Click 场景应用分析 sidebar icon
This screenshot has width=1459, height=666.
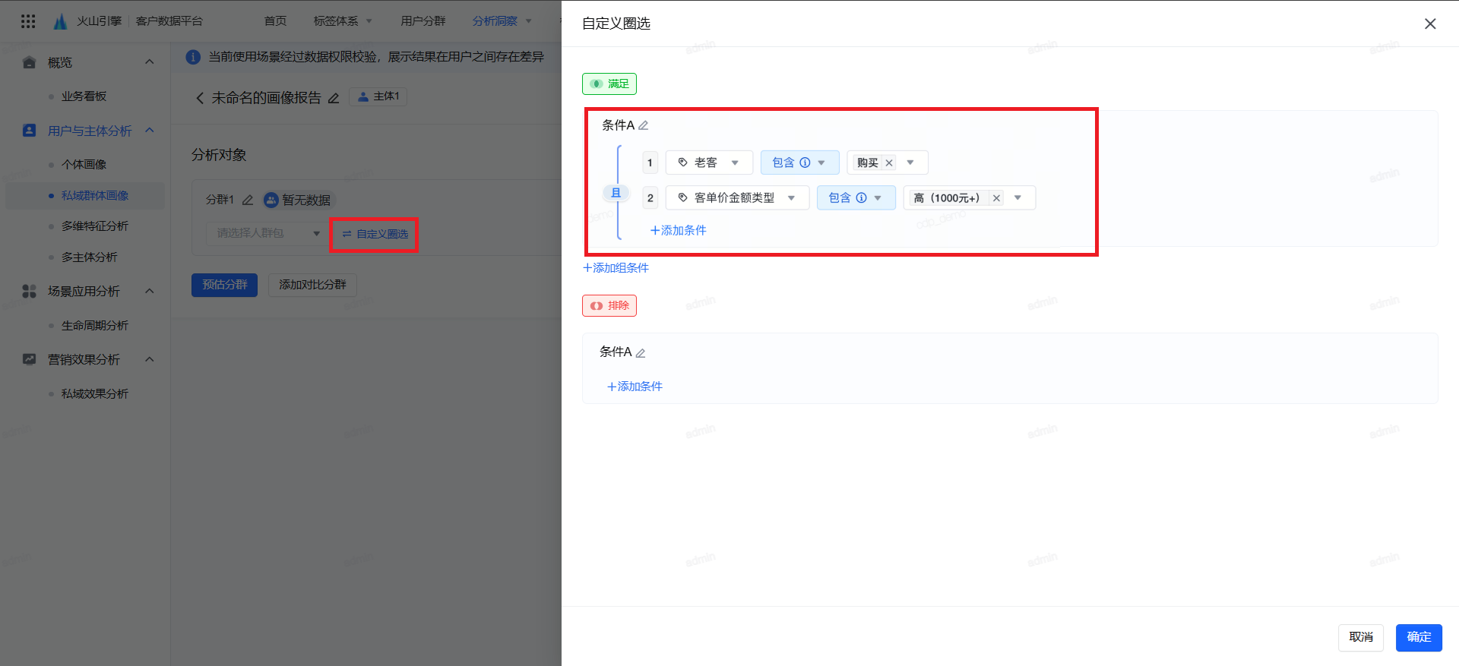pyautogui.click(x=30, y=291)
